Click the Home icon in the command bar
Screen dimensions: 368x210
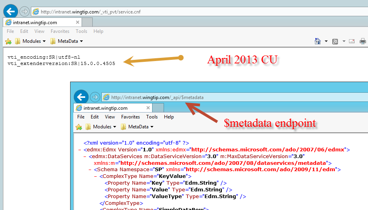pyautogui.click(x=318, y=41)
